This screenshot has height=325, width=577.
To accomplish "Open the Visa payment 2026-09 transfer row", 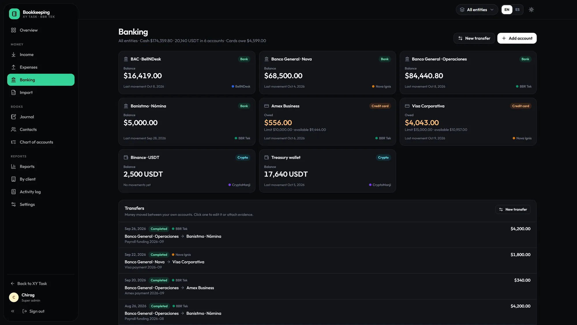I will coord(327,261).
